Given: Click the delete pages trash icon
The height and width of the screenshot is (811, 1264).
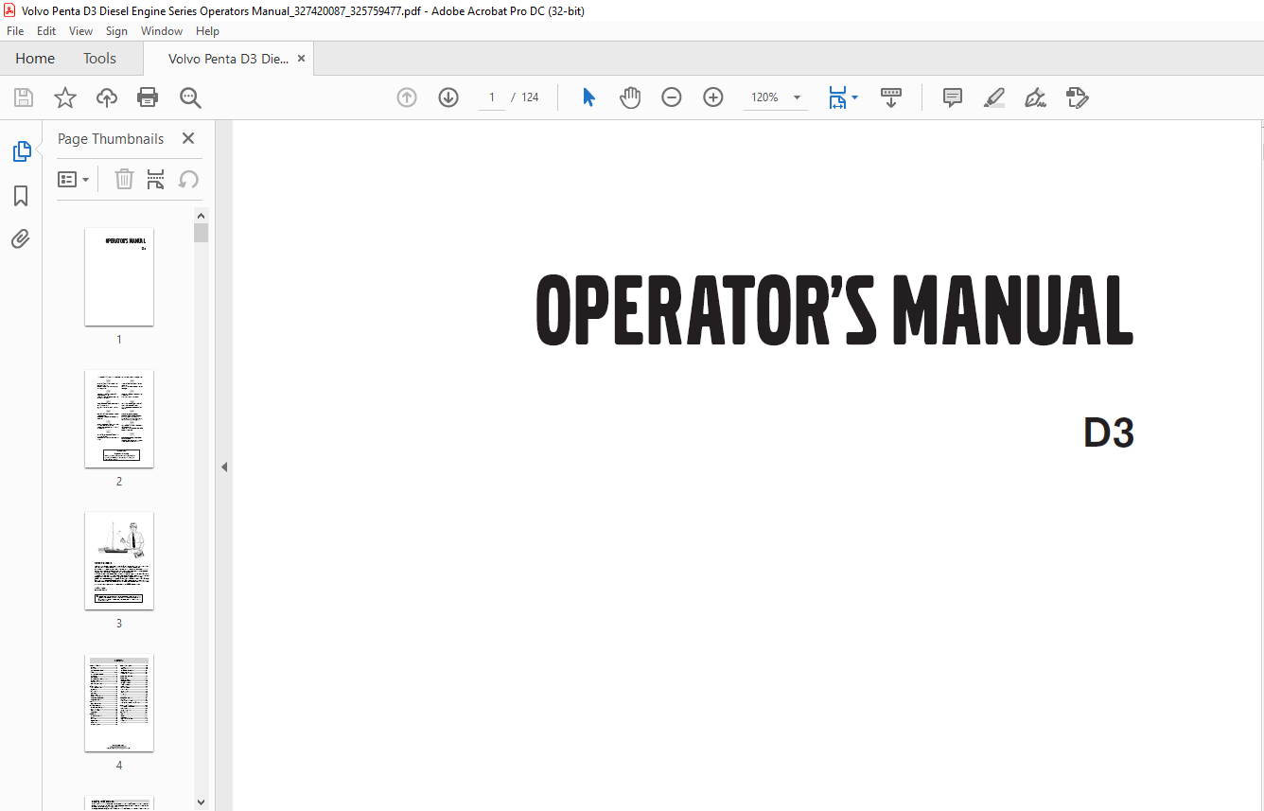Looking at the screenshot, I should point(124,179).
